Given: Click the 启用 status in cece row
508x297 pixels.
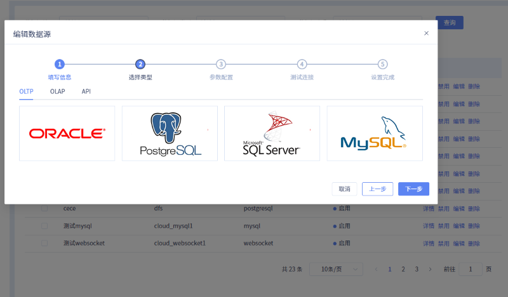Looking at the screenshot, I should point(342,208).
